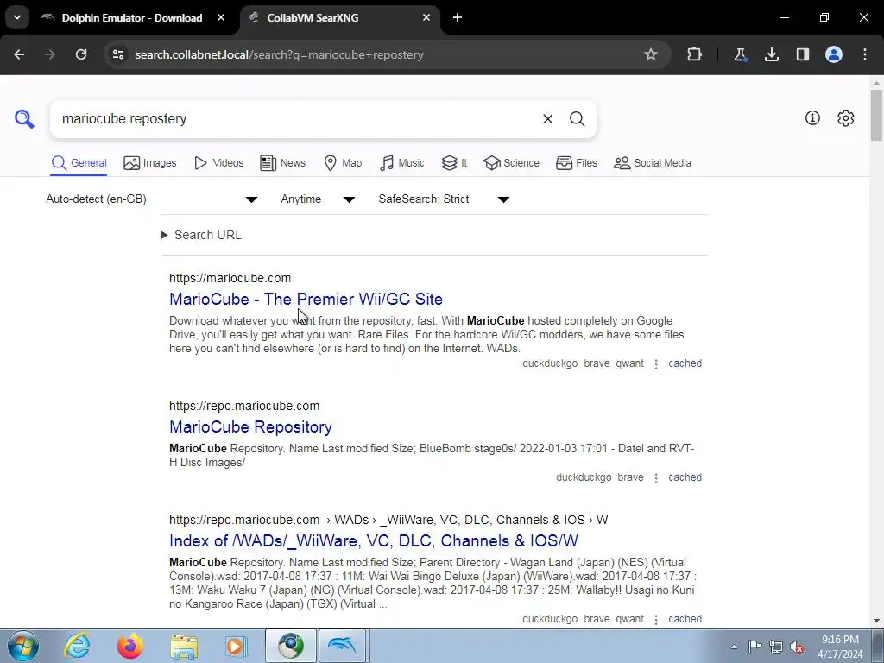This screenshot has width=884, height=663.
Task: Reload the current page
Action: 81,54
